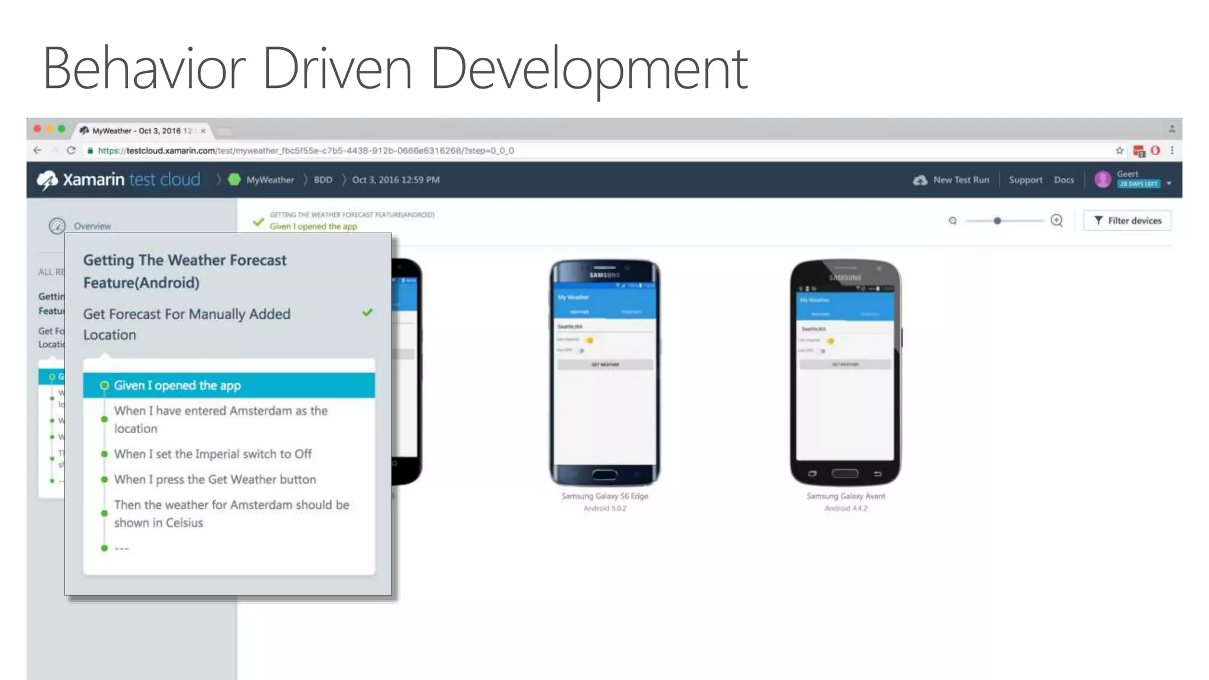Open the Overview link in sidebar
The image size is (1209, 680).
(x=92, y=226)
